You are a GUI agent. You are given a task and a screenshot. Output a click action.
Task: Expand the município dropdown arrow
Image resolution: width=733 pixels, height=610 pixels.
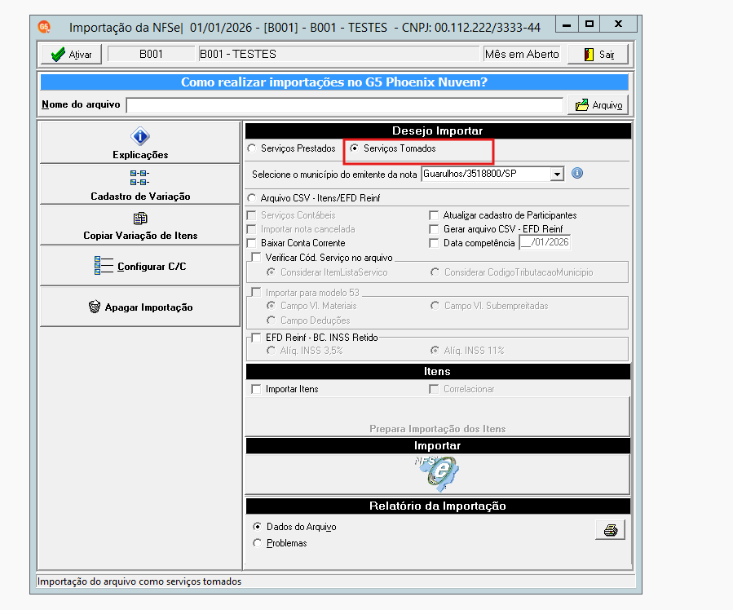pyautogui.click(x=556, y=174)
